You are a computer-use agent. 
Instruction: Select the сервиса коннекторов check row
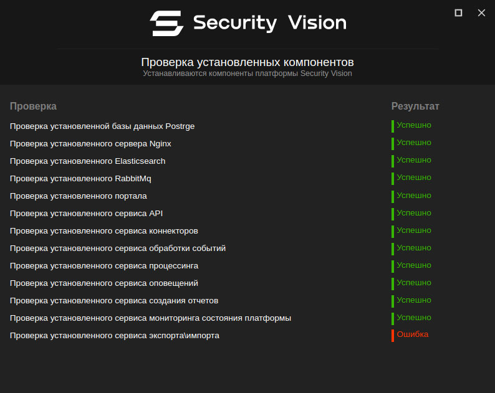coord(104,231)
